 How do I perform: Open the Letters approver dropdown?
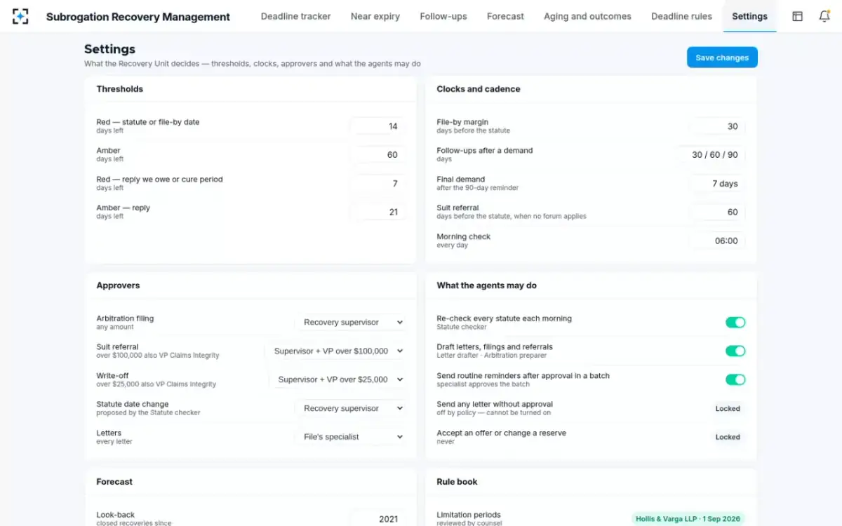[x=350, y=436]
